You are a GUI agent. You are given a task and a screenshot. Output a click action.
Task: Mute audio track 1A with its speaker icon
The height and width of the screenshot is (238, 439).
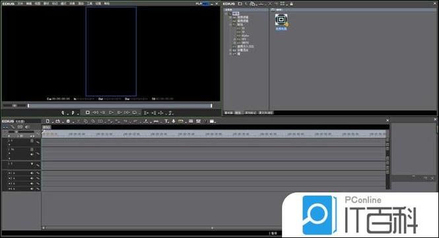(x=32, y=173)
